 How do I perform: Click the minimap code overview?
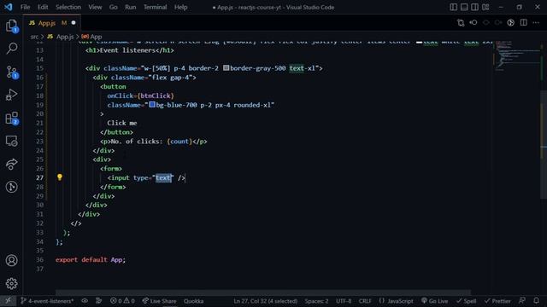point(516,55)
